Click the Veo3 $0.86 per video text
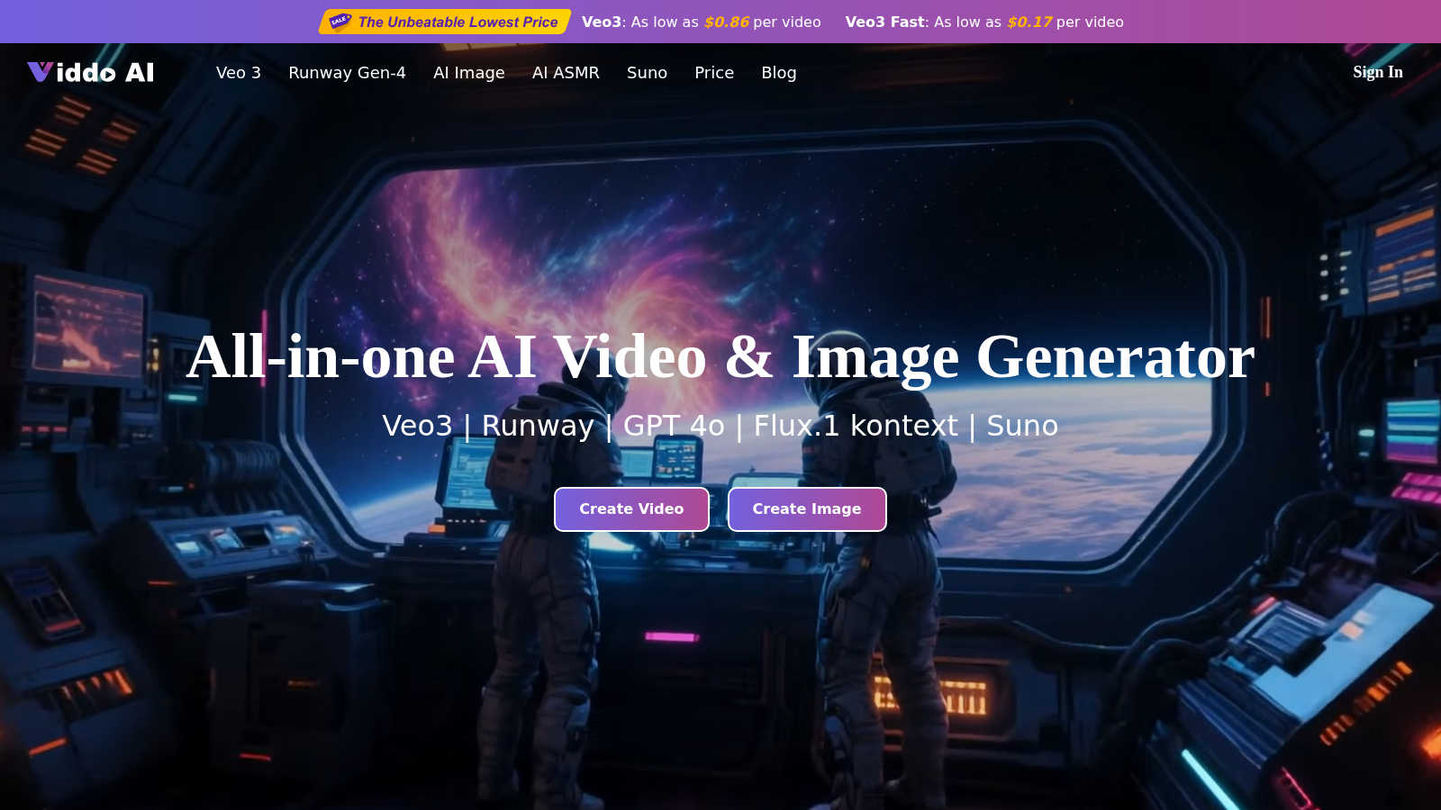 (702, 22)
